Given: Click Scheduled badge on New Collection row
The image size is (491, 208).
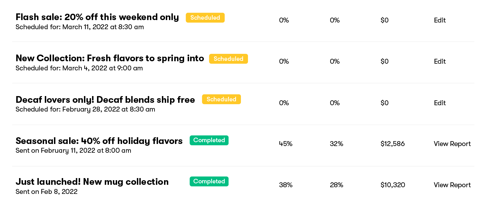Looking at the screenshot, I should click(x=229, y=59).
